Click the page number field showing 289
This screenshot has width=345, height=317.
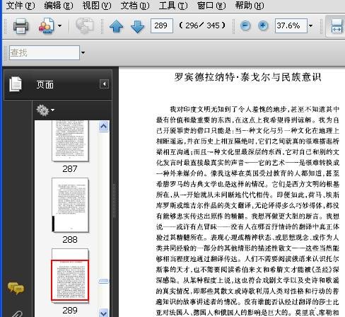162,25
